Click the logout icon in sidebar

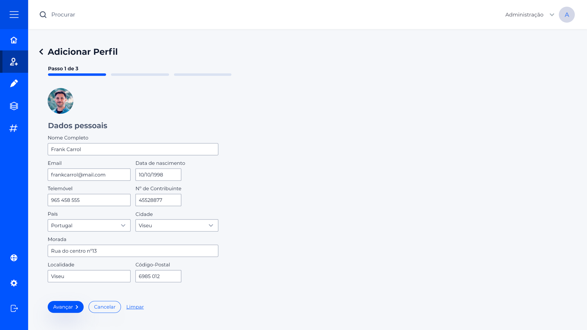pyautogui.click(x=14, y=308)
